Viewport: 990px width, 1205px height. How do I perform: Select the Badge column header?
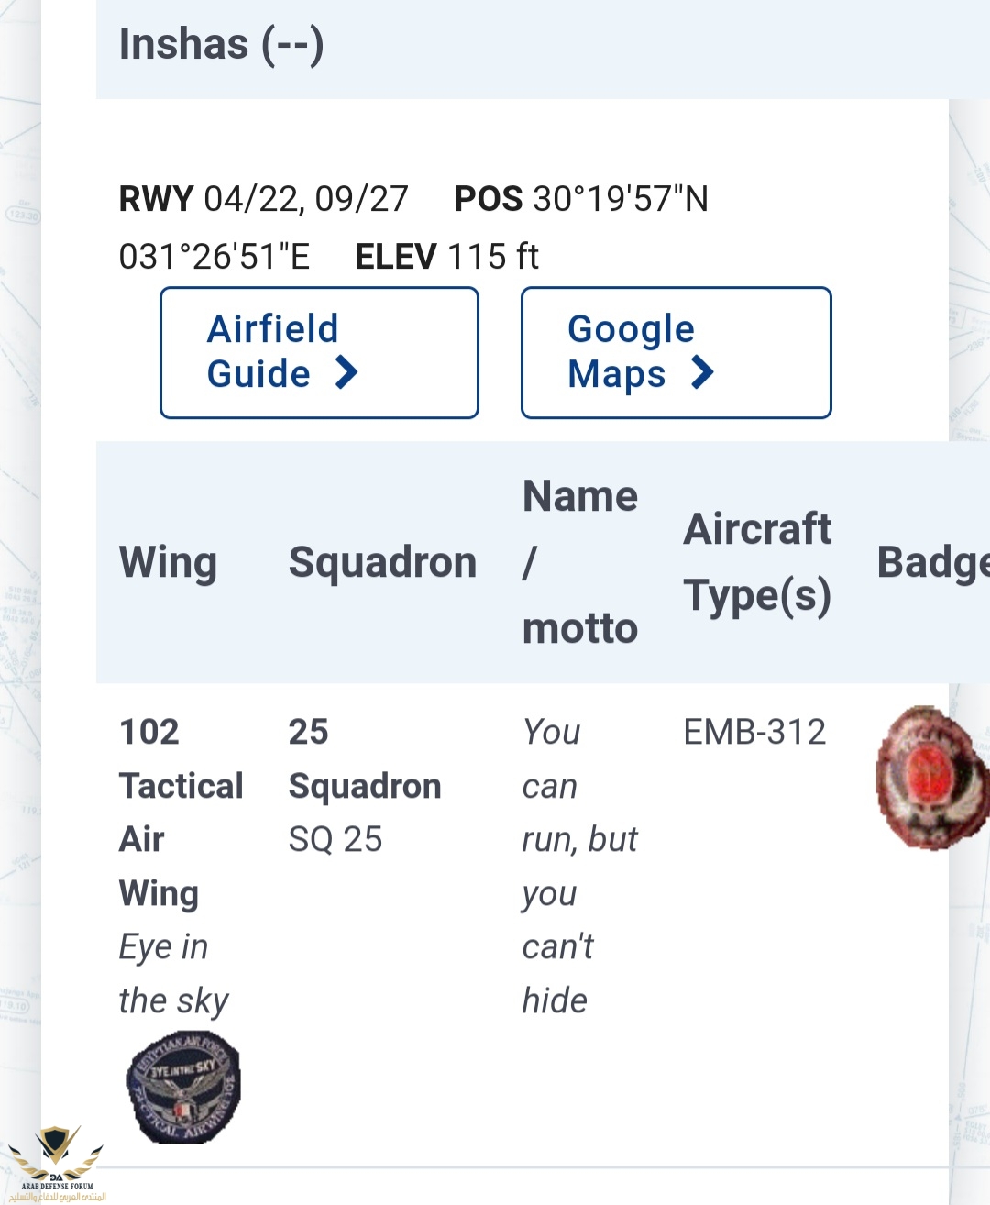(932, 562)
